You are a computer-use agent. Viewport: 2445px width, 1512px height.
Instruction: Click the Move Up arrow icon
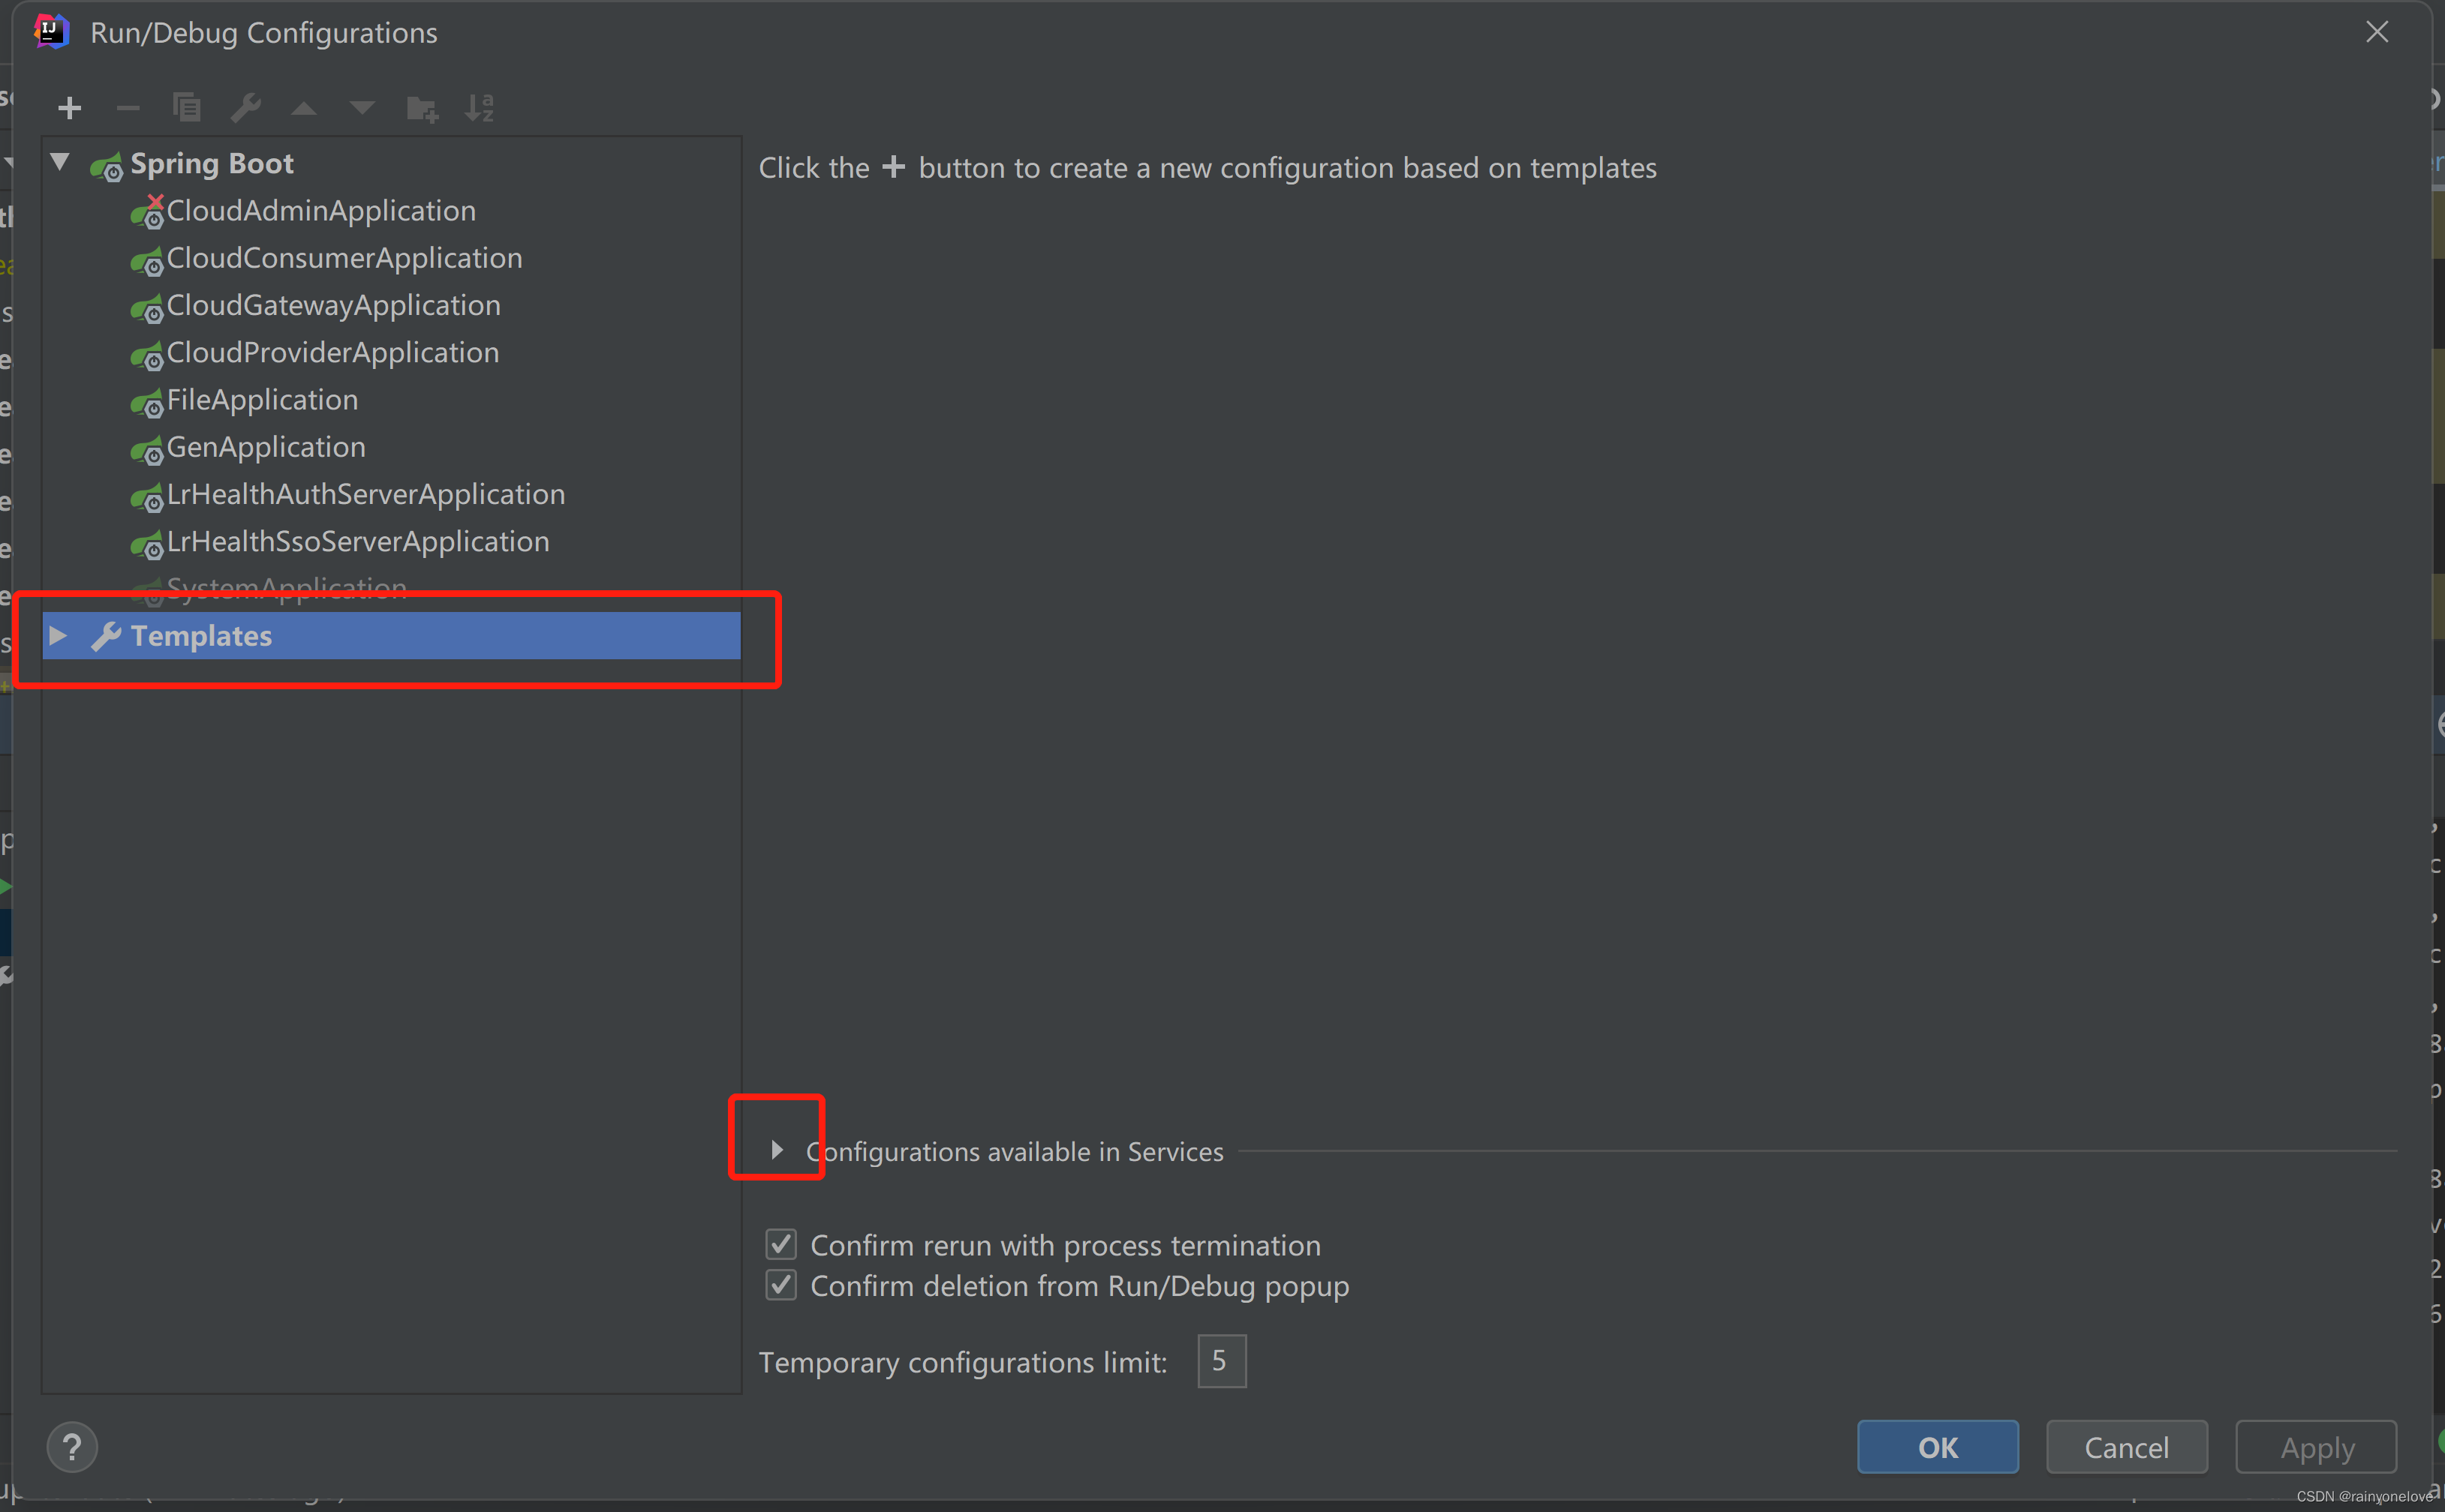tap(304, 108)
